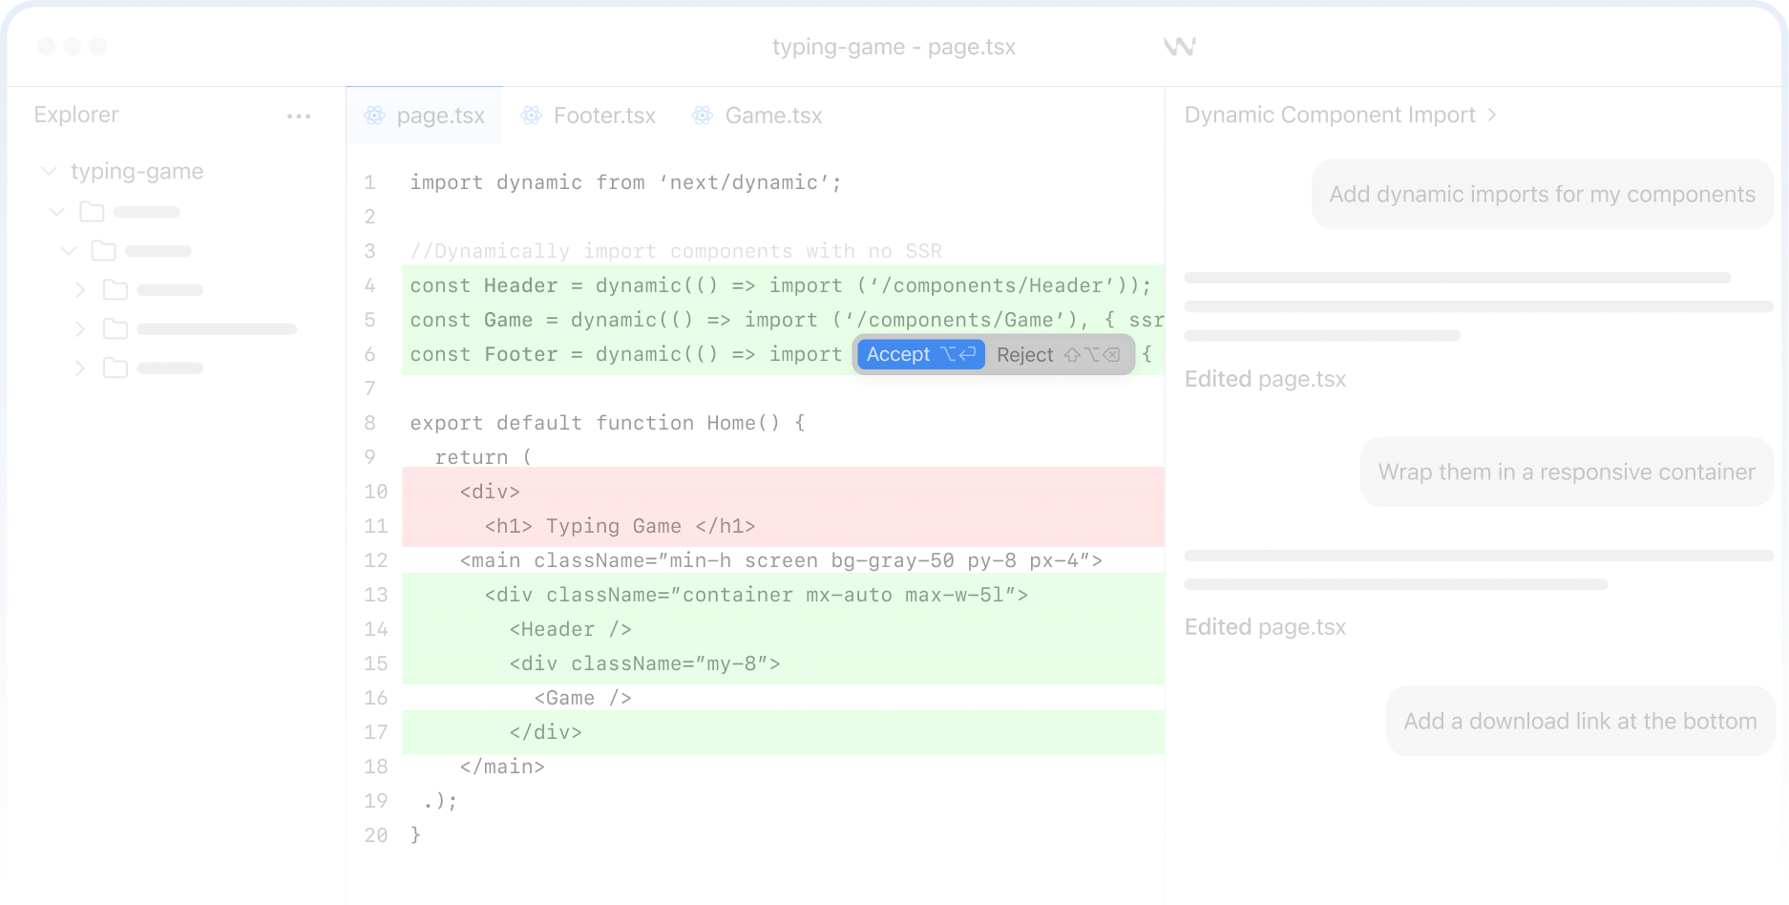Viewport: 1789px width, 905px height.
Task: Expand the folder with the longest name placeholder
Action: [80, 329]
